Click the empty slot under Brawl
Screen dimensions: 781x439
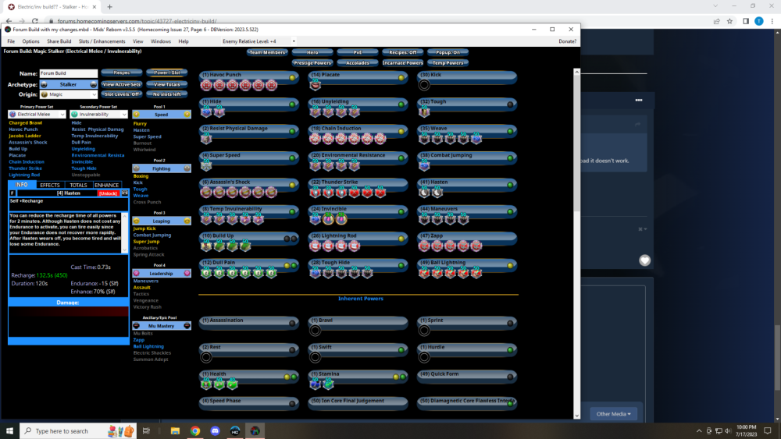point(316,330)
